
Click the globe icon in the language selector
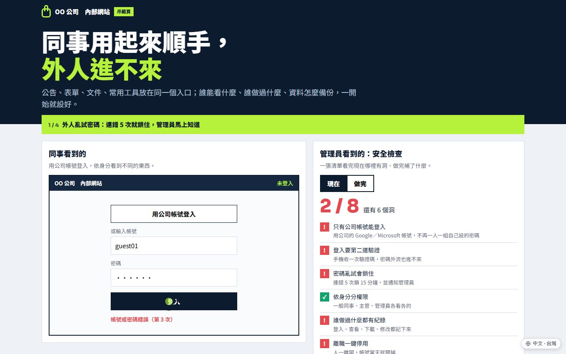pos(528,344)
